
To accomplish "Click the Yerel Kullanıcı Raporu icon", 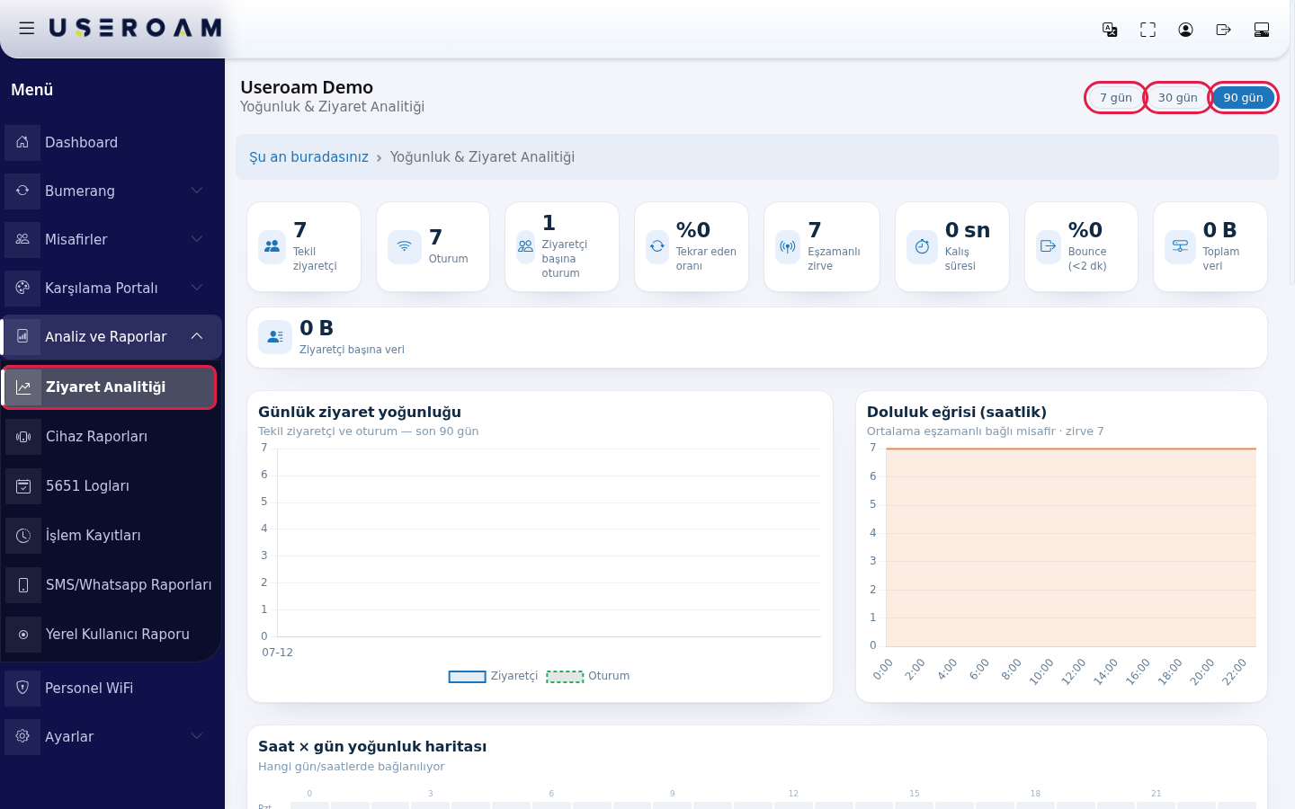I will [23, 635].
